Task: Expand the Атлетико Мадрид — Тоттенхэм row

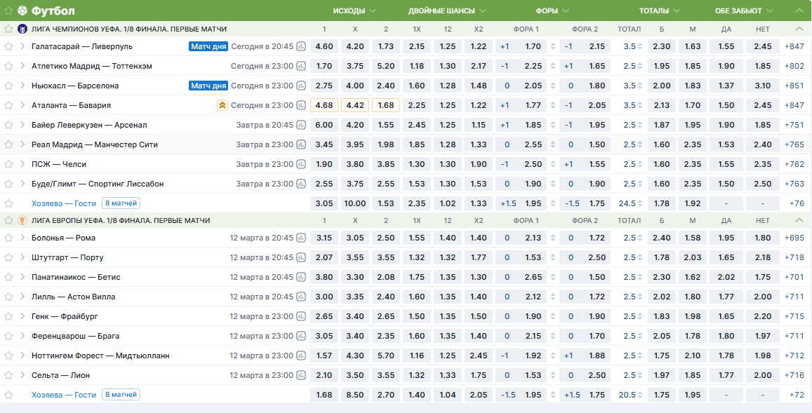Action: coord(22,66)
